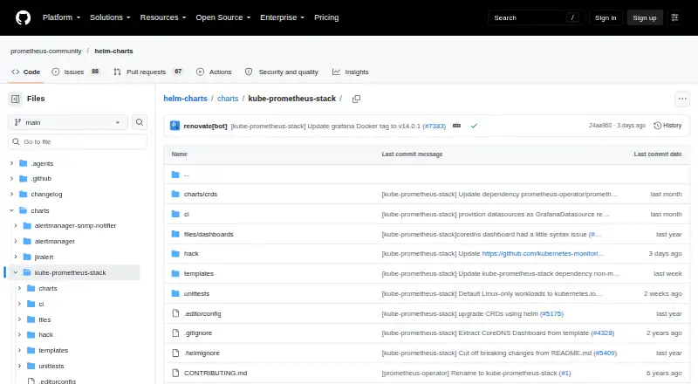The width and height of the screenshot is (698, 384).
Task: Switch to the Issues tab
Action: [x=76, y=72]
